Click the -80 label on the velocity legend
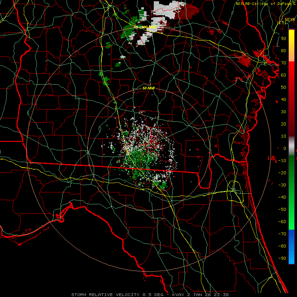Image resolution: width=297 pixels, height=297 pixels. (x=282, y=246)
